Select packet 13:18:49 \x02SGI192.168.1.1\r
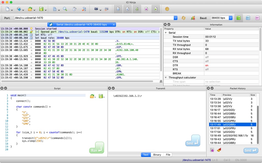This screenshot has width=262, height=163. pyautogui.click(x=232, y=136)
